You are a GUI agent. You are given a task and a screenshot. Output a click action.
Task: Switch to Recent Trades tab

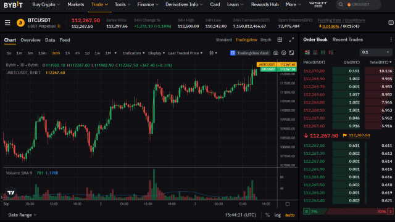pos(347,39)
